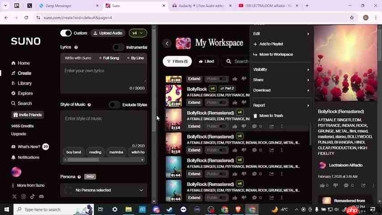Click the Style of Music help icon
The image size is (382, 215).
coord(89,105)
